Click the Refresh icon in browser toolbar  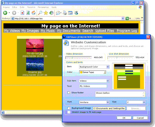(x=28, y=13)
